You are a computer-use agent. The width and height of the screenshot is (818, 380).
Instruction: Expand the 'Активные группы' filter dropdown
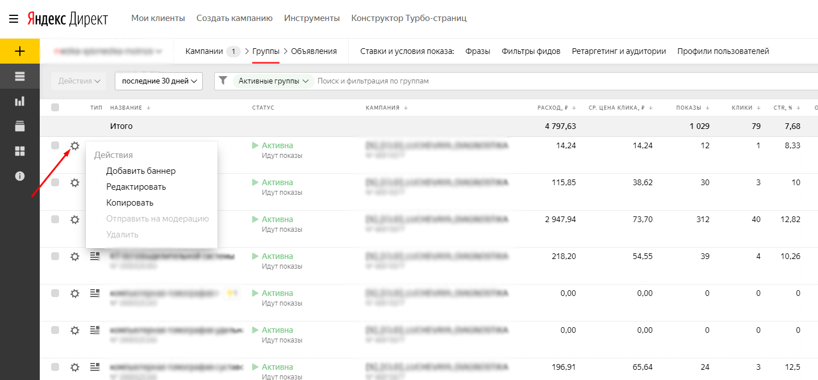273,81
